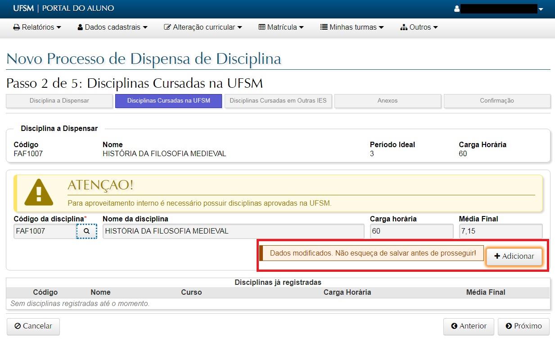
Task: Select Disciplinas Cursadas na UFSM tab
Action: pyautogui.click(x=168, y=101)
